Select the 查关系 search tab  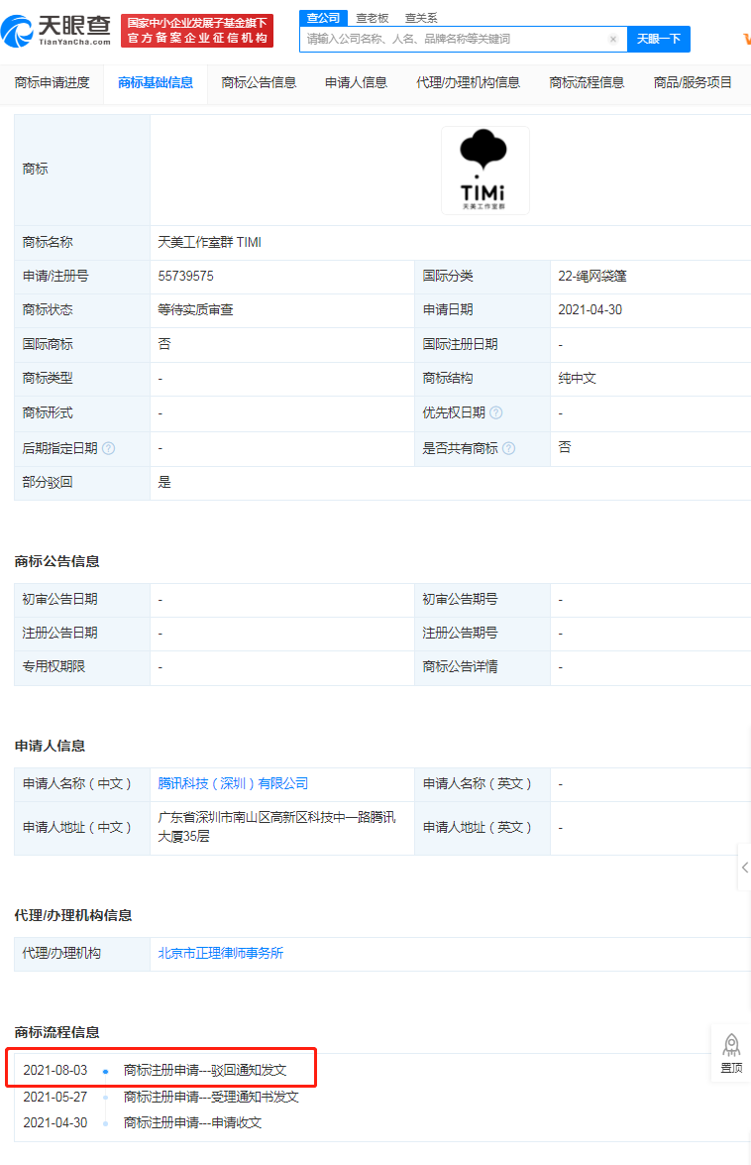[x=421, y=18]
